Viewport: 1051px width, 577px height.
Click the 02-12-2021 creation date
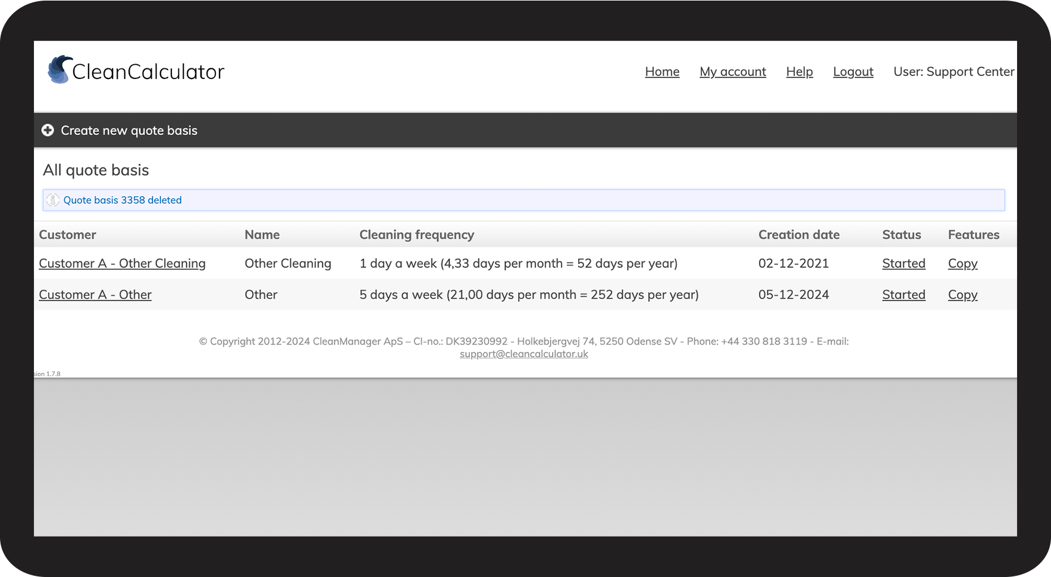[x=793, y=263]
